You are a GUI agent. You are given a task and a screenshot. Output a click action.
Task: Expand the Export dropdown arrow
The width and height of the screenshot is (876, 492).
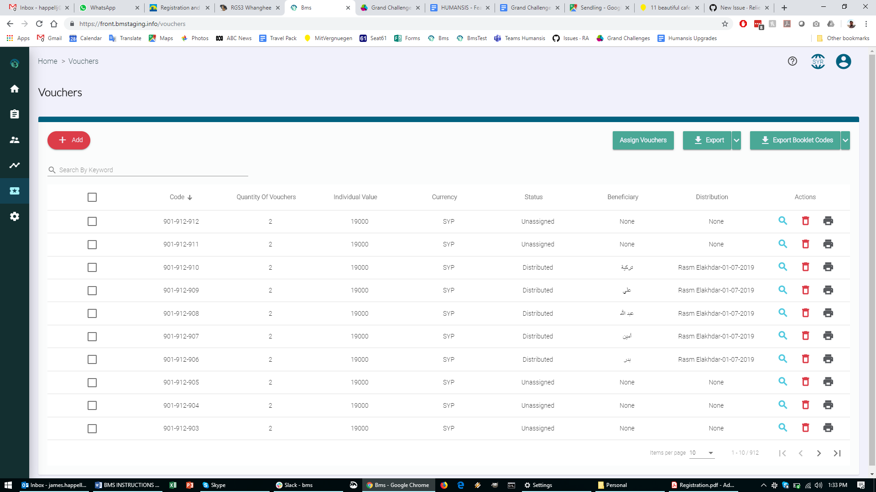(736, 140)
